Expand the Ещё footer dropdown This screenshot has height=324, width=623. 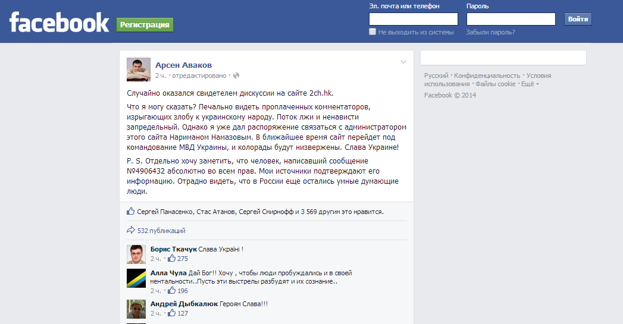point(530,84)
